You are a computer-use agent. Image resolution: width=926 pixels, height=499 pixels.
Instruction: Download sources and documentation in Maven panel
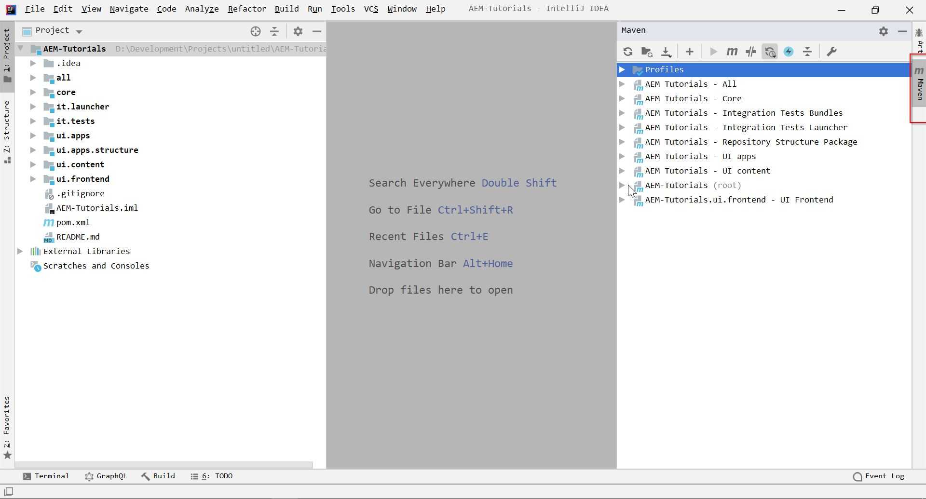click(666, 52)
